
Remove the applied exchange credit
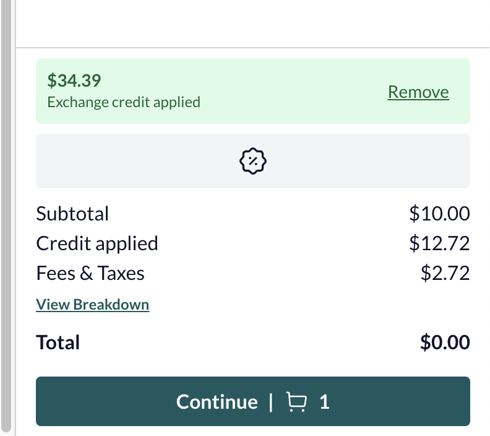[x=418, y=92]
